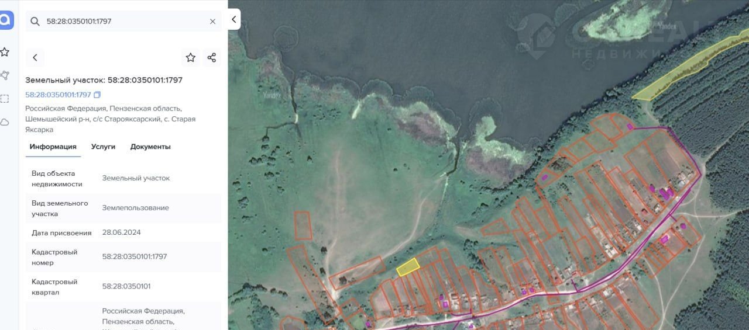Collapse the side panel chevron
The image size is (749, 330).
pyautogui.click(x=233, y=19)
